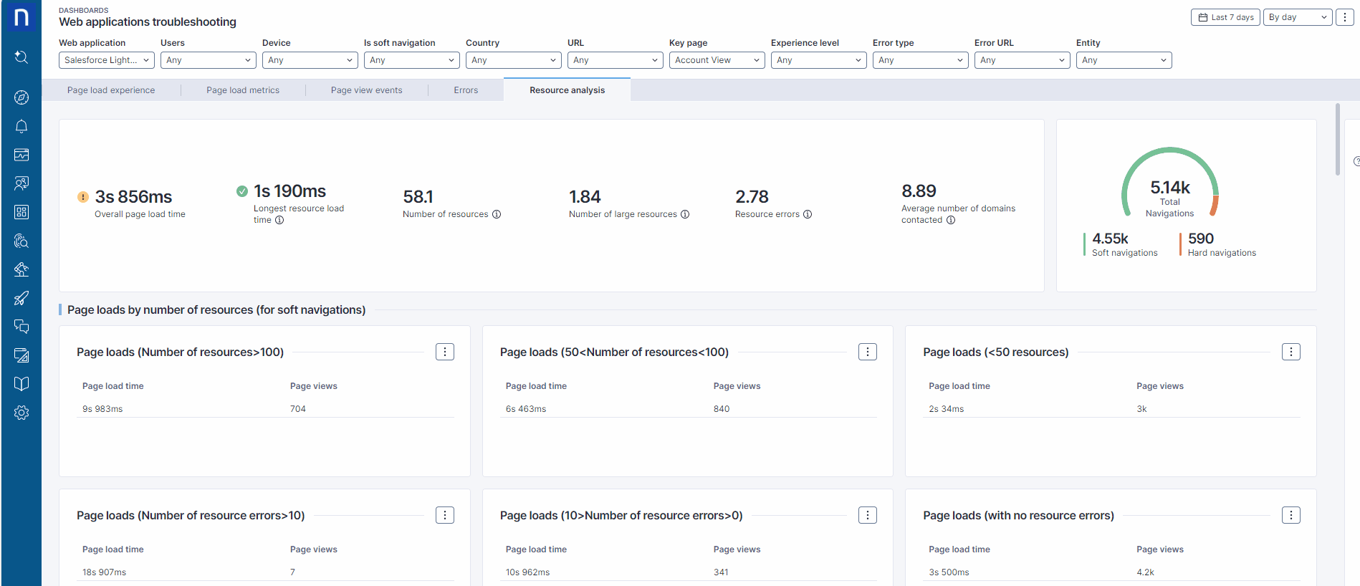Screen dimensions: 1360x586
Task: Click info icon beside Resource errors
Action: 808,214
